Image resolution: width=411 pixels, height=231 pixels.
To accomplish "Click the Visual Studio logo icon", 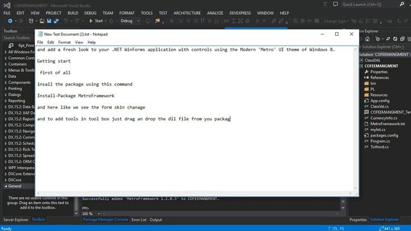I will coord(7,5).
